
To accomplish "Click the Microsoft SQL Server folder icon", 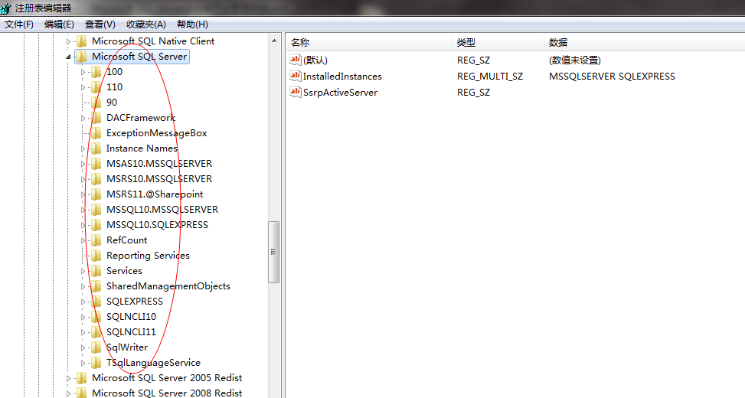I will pyautogui.click(x=81, y=57).
